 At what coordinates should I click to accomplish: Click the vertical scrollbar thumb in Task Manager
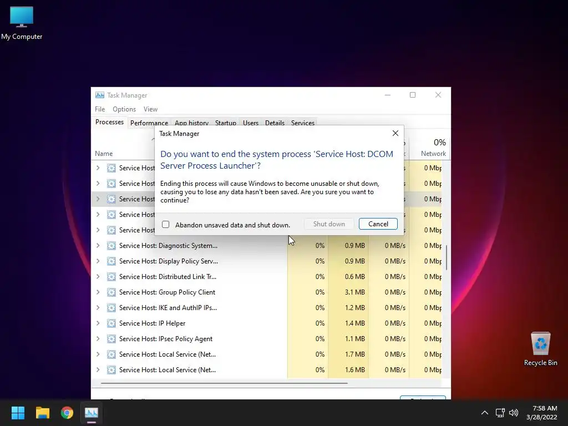tap(447, 257)
